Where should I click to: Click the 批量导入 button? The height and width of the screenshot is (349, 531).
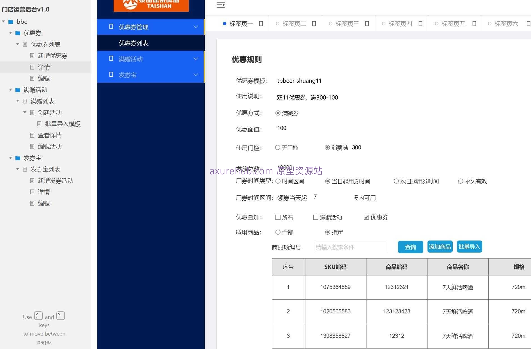469,246
